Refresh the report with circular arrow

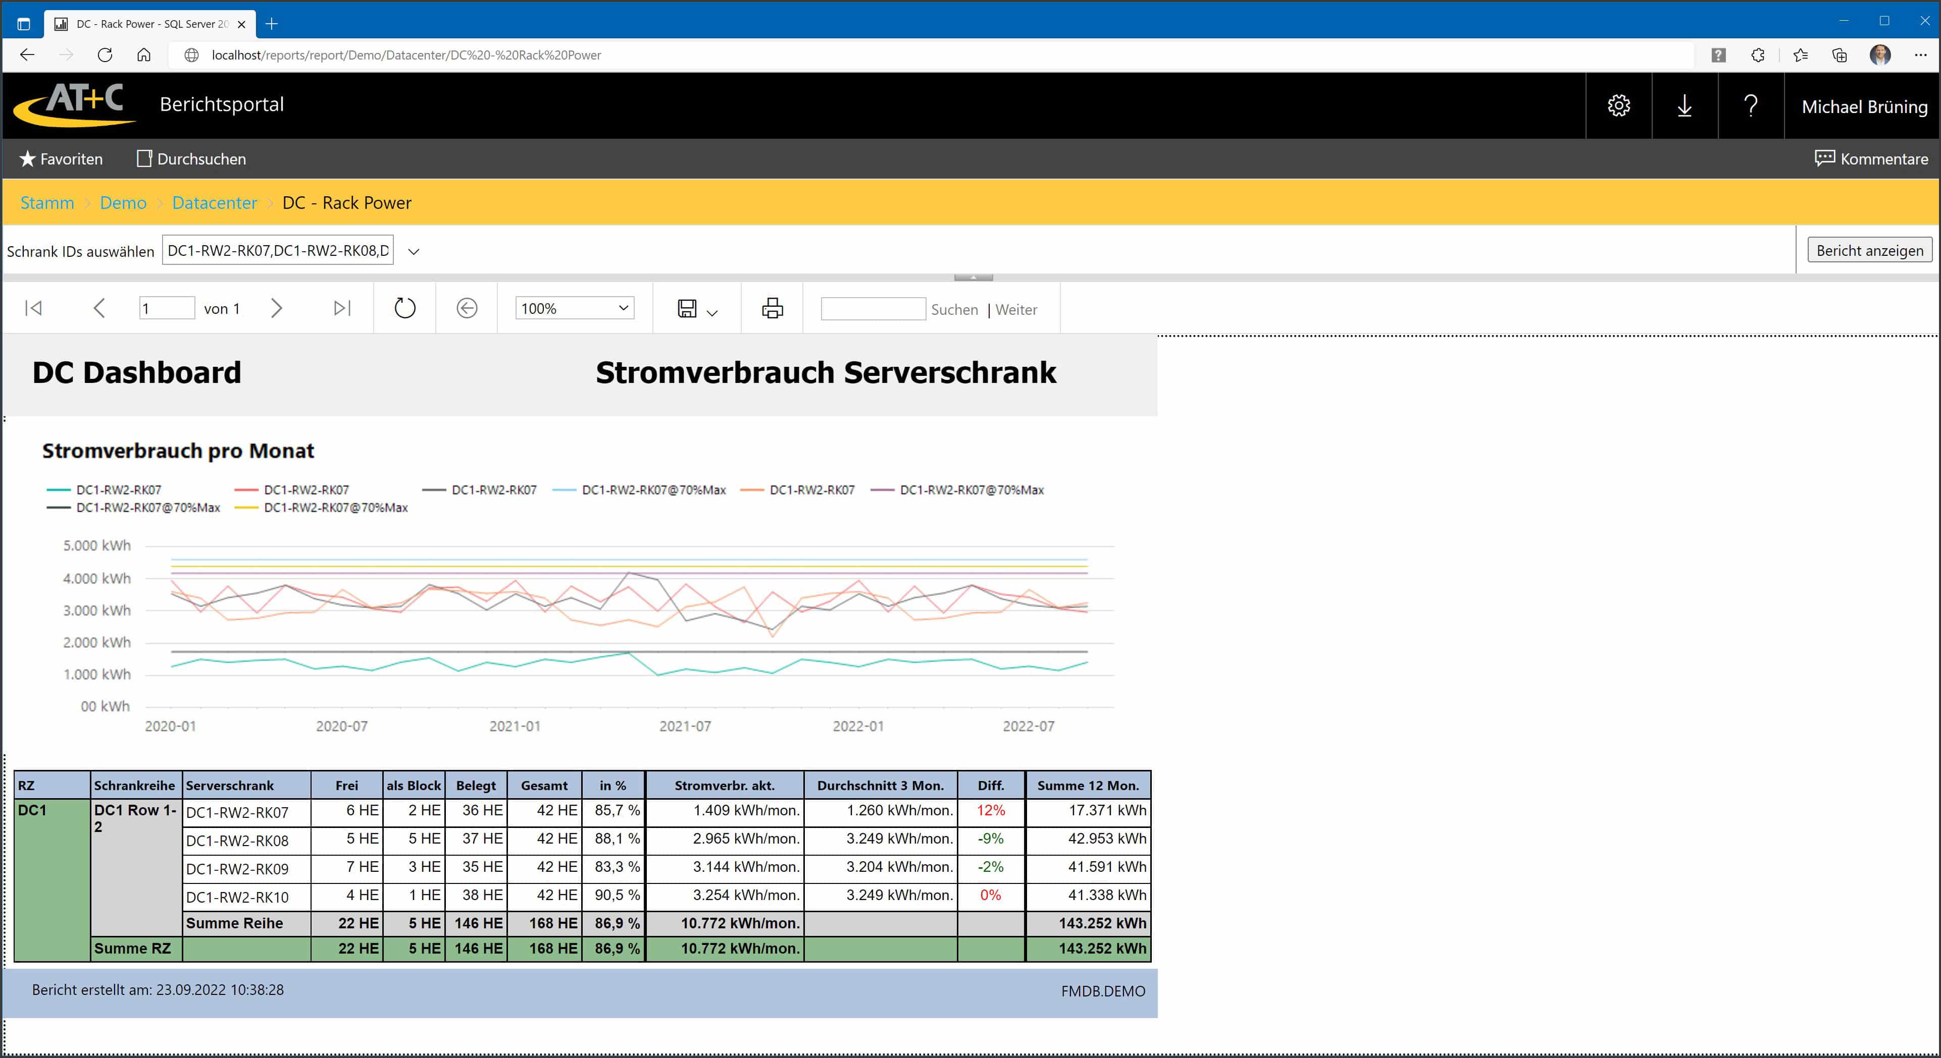pos(404,308)
